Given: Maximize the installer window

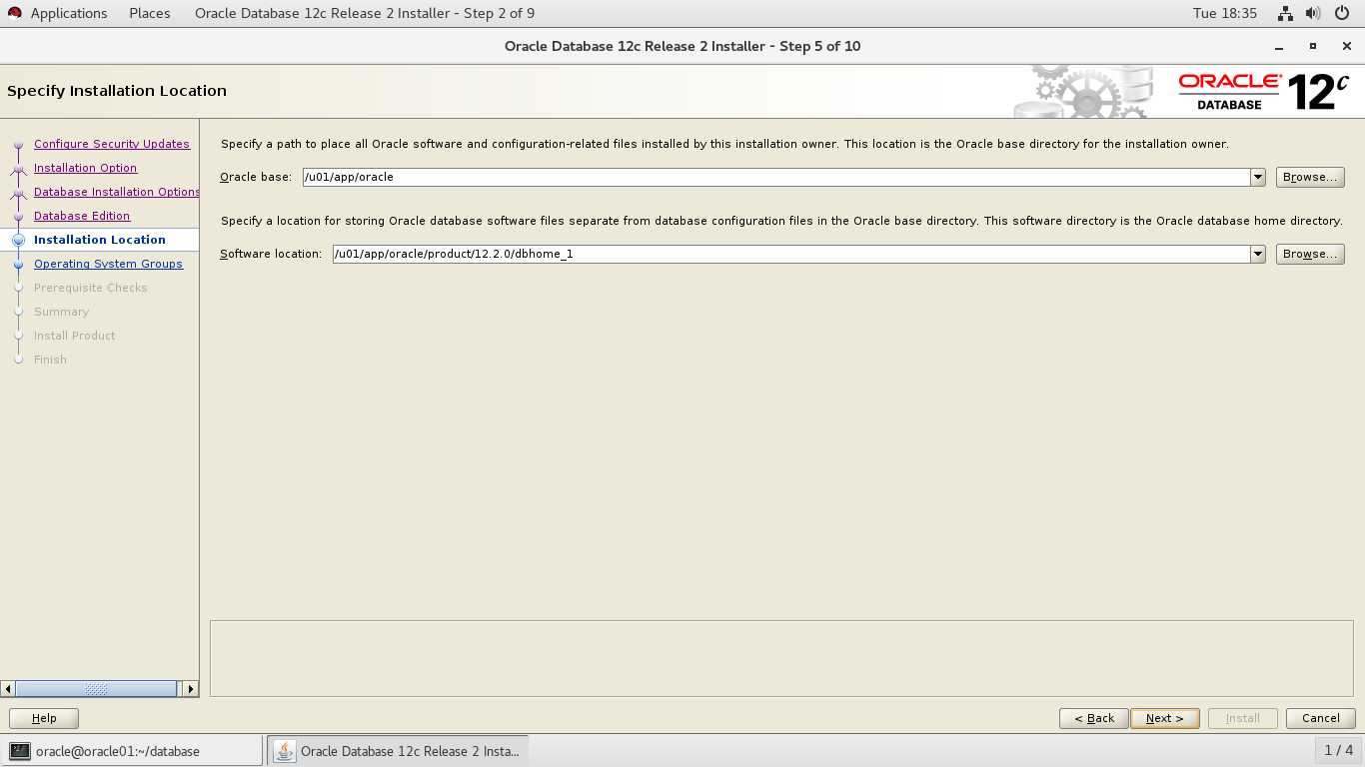Looking at the screenshot, I should tap(1313, 47).
